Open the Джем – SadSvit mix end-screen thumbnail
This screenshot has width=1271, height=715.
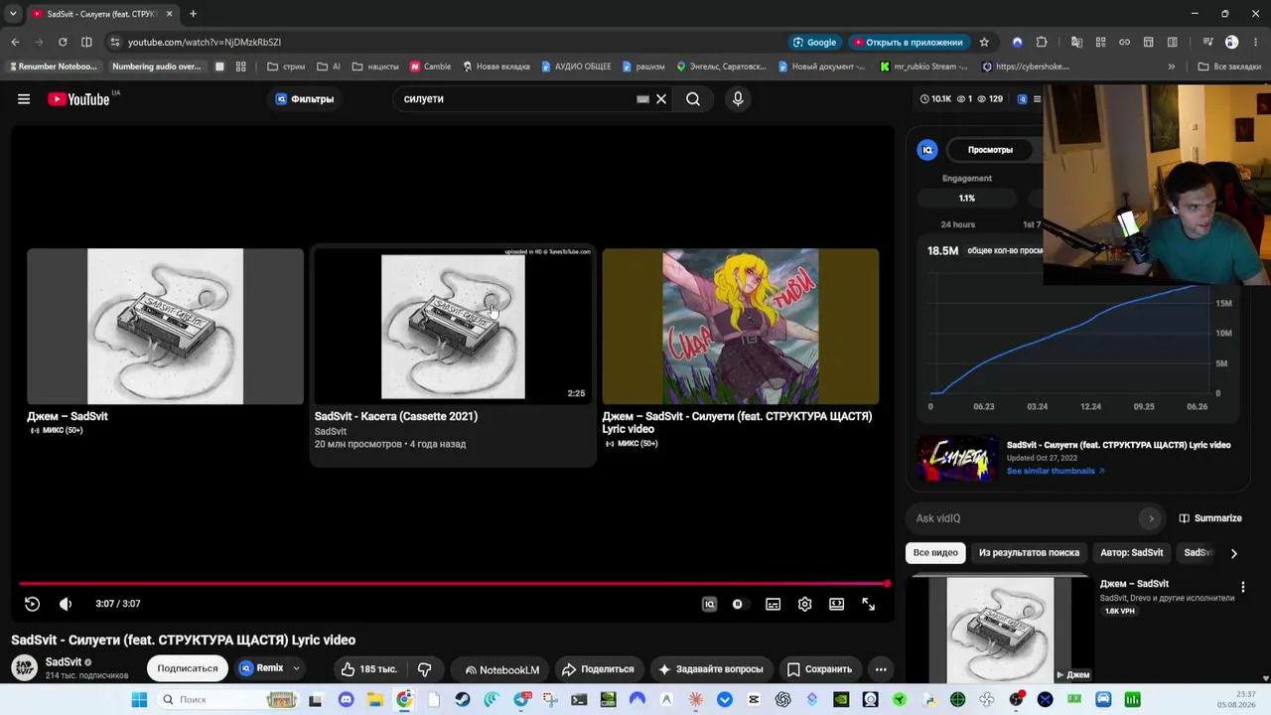(165, 327)
